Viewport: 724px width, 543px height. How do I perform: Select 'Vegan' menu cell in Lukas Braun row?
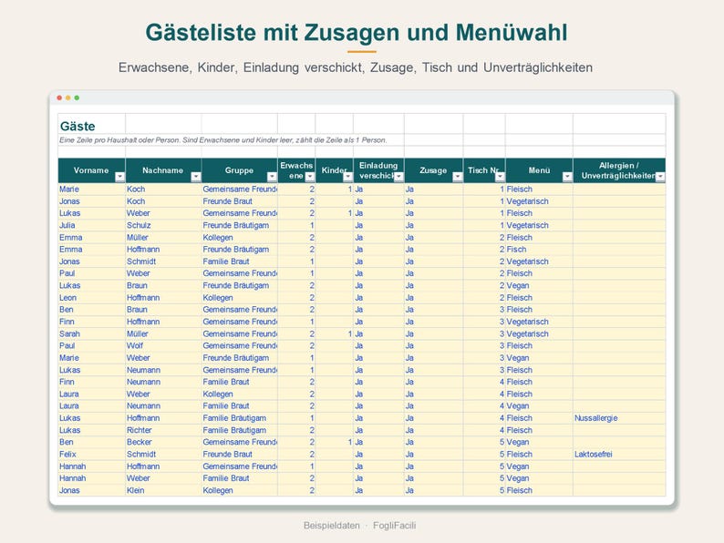tap(539, 285)
